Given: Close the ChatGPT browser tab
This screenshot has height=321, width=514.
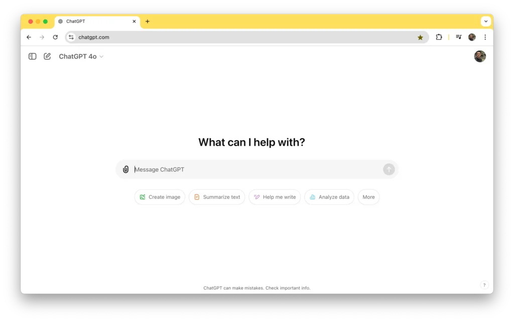Looking at the screenshot, I should [134, 22].
